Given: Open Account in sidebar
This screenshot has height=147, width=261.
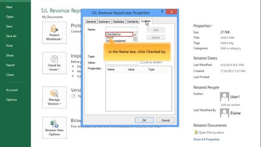Looking at the screenshot, I should click(12, 90).
